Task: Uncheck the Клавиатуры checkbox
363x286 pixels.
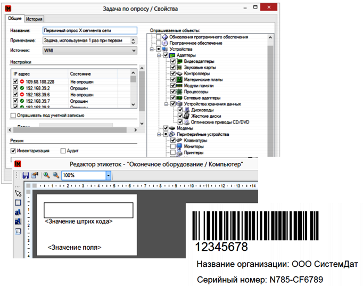Action: (173, 140)
